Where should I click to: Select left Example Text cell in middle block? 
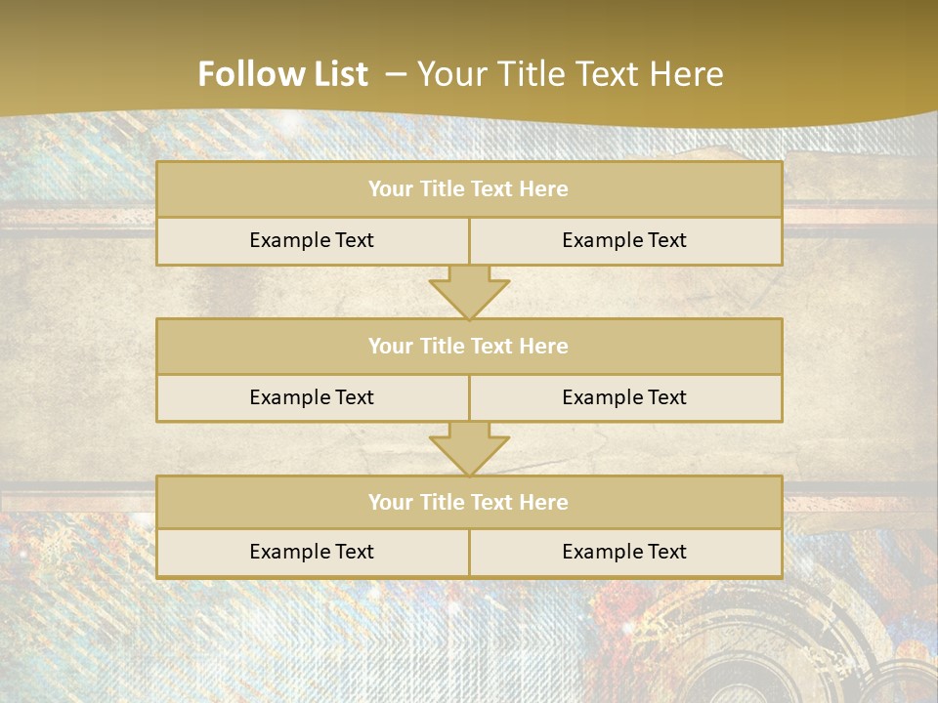pyautogui.click(x=312, y=397)
